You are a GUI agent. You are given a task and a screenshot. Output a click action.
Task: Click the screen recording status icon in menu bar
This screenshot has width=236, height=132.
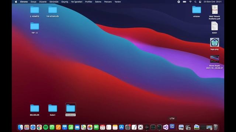pyautogui.click(x=178, y=2)
